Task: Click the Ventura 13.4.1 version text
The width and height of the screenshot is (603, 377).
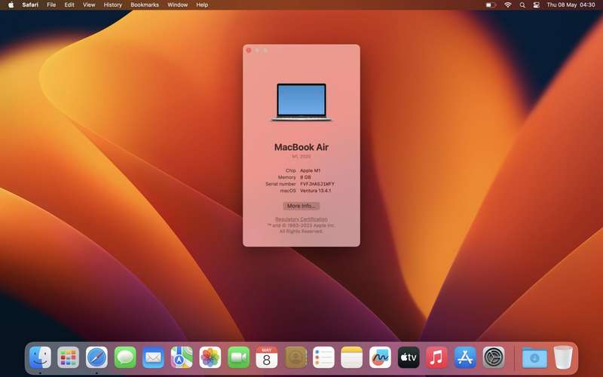Action: point(315,191)
